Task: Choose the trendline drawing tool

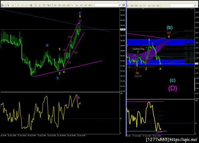Action: 27,5
